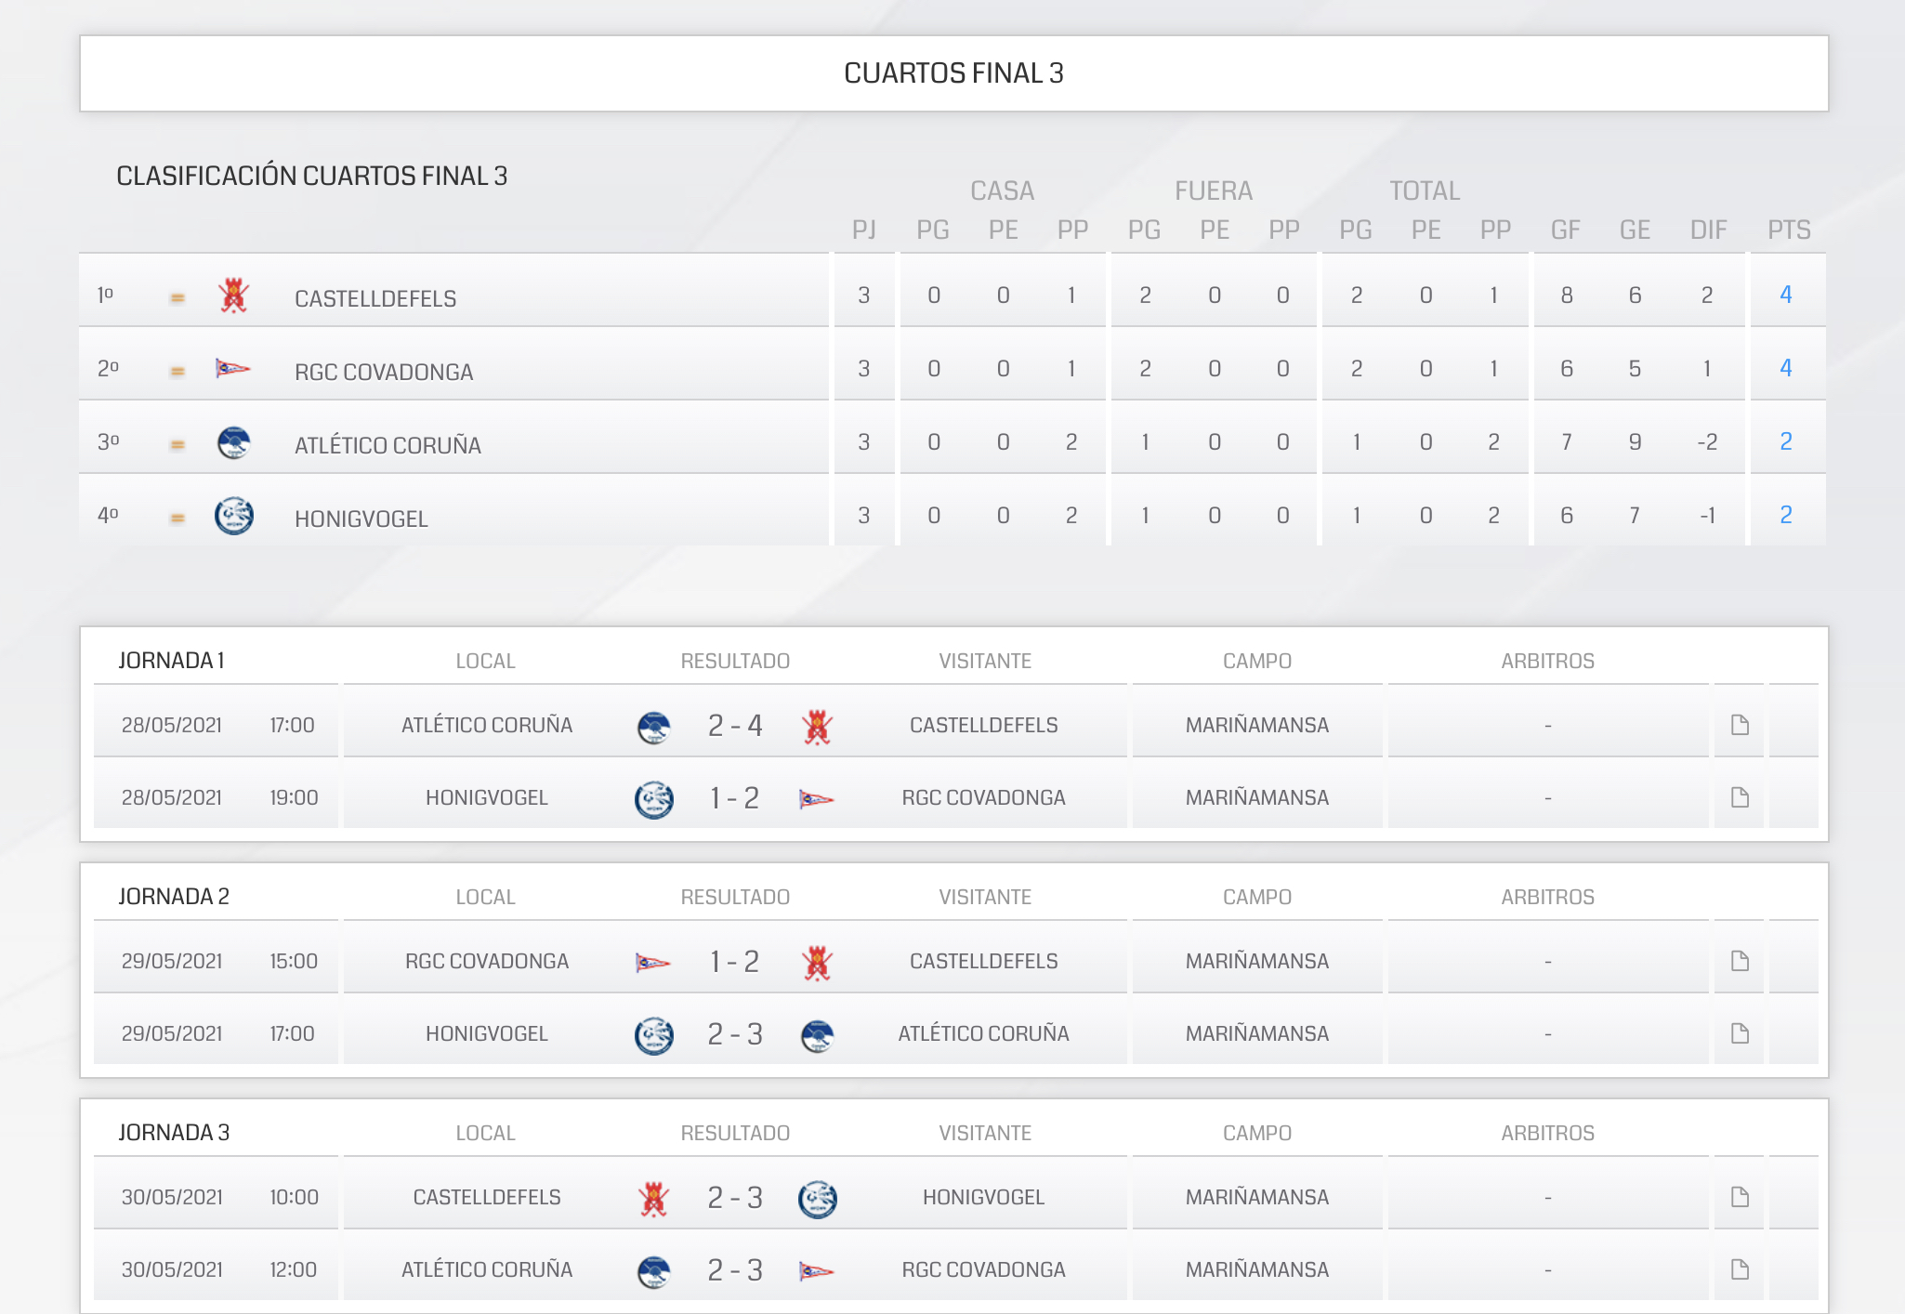This screenshot has width=1905, height=1314.
Task: Click the 1 - 2 result in Jornada 2
Action: click(x=735, y=961)
